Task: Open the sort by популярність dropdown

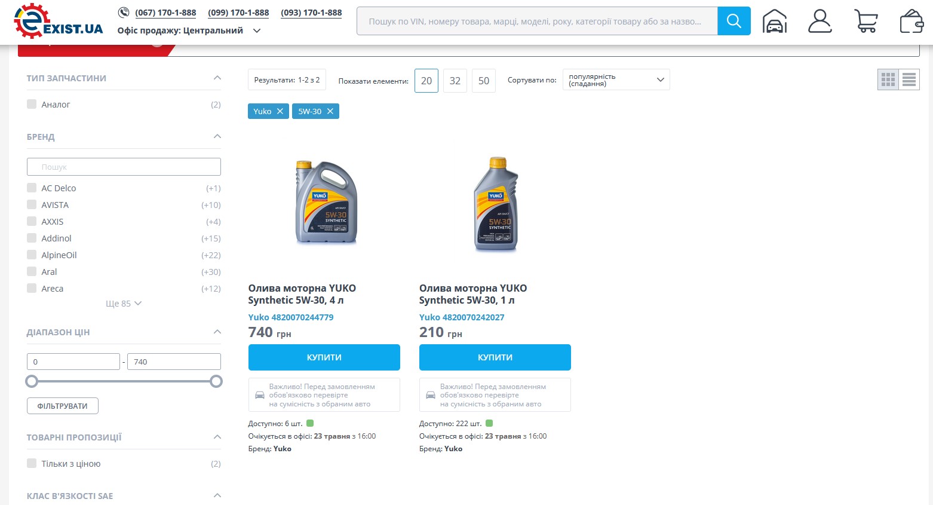Action: click(x=616, y=79)
